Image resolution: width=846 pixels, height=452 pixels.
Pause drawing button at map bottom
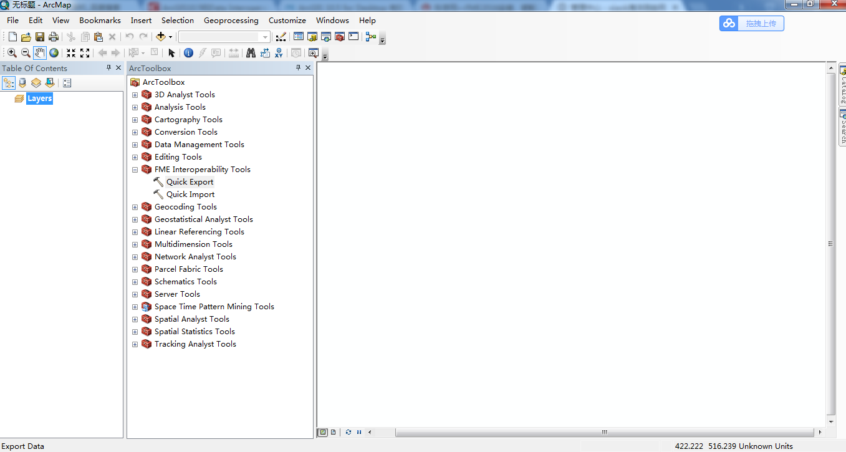pos(359,432)
